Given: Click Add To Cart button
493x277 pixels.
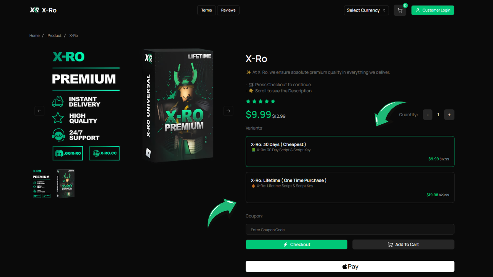Looking at the screenshot, I should (x=403, y=244).
